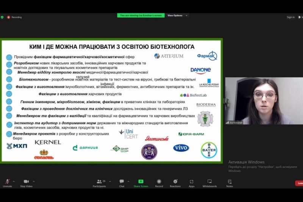Click 'Активація Windows' watermark heading
Image resolution: width=303 pixels, height=202 pixels.
247,162
